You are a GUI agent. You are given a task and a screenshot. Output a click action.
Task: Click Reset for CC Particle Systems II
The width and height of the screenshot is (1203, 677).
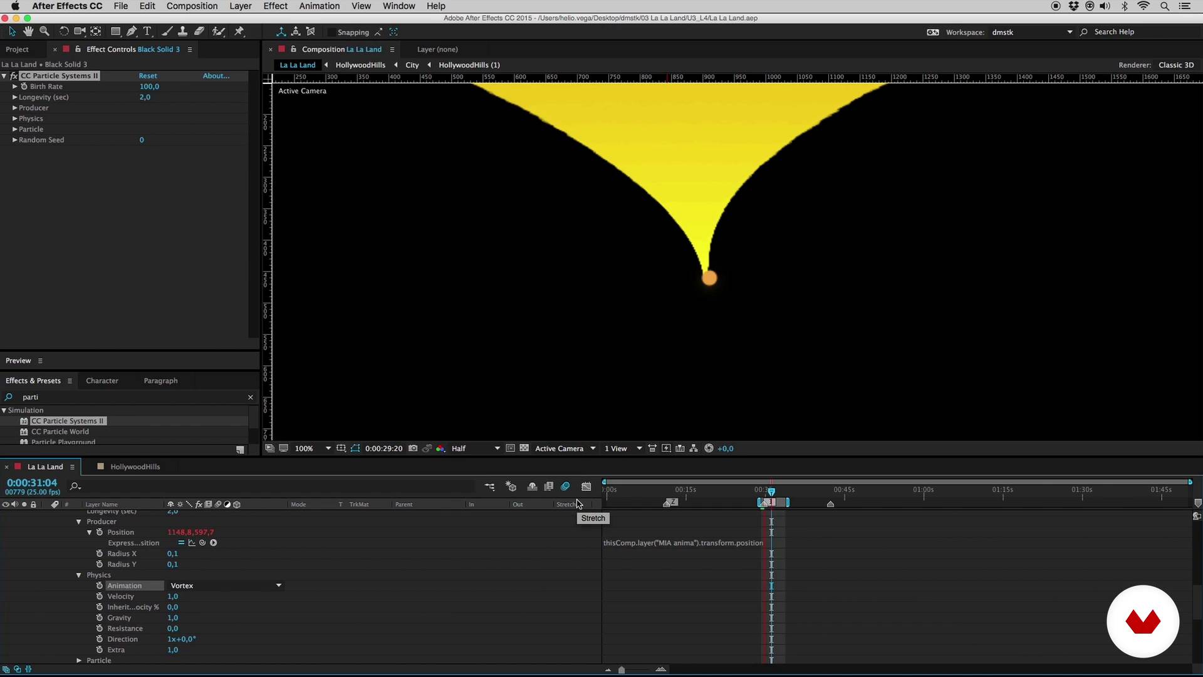point(148,76)
